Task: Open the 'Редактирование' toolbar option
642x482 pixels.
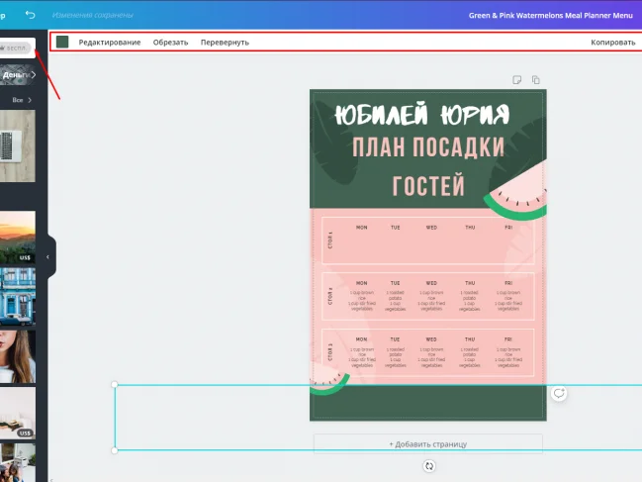Action: [x=110, y=43]
